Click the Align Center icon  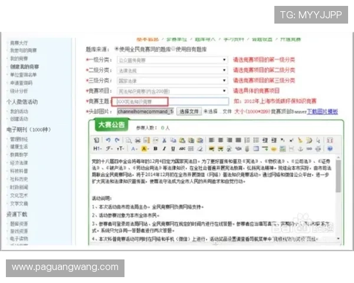(220, 140)
